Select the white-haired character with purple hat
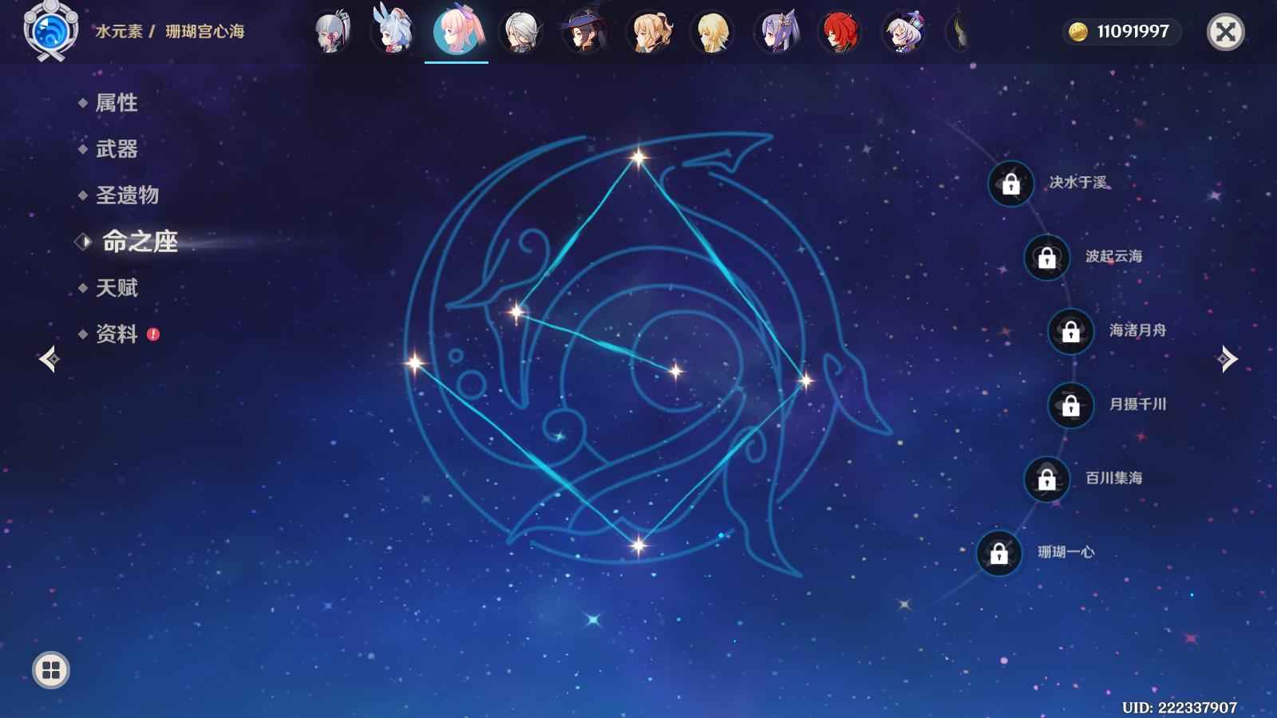Image resolution: width=1277 pixels, height=718 pixels. (x=903, y=32)
